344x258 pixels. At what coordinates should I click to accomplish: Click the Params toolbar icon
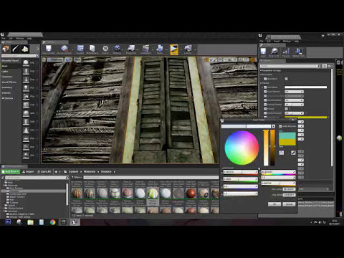coord(286,52)
